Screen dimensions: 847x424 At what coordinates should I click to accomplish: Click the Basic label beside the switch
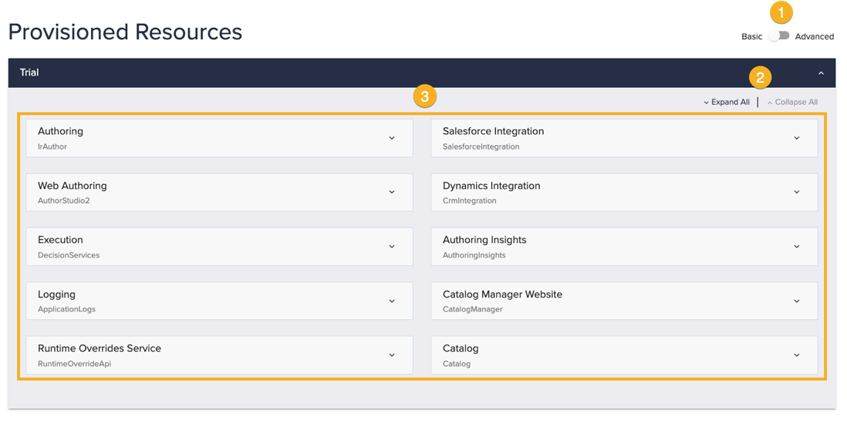click(751, 36)
